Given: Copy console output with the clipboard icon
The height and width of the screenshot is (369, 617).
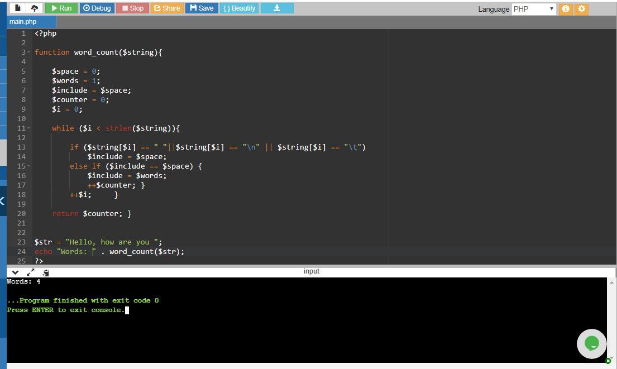Looking at the screenshot, I should click(x=46, y=272).
